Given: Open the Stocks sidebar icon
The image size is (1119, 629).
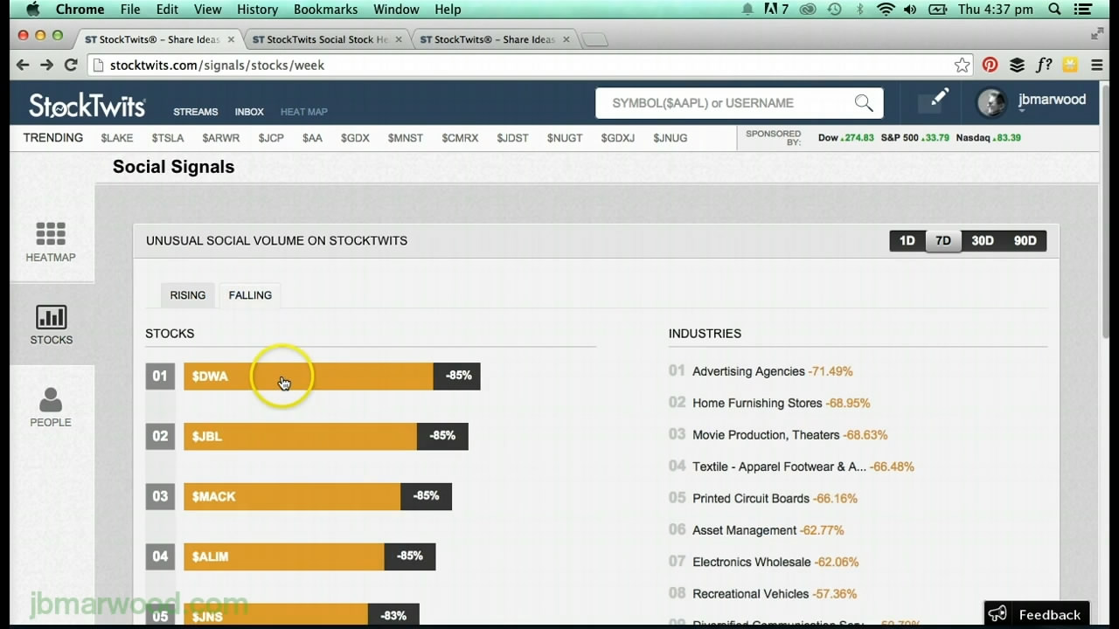Looking at the screenshot, I should [x=52, y=325].
